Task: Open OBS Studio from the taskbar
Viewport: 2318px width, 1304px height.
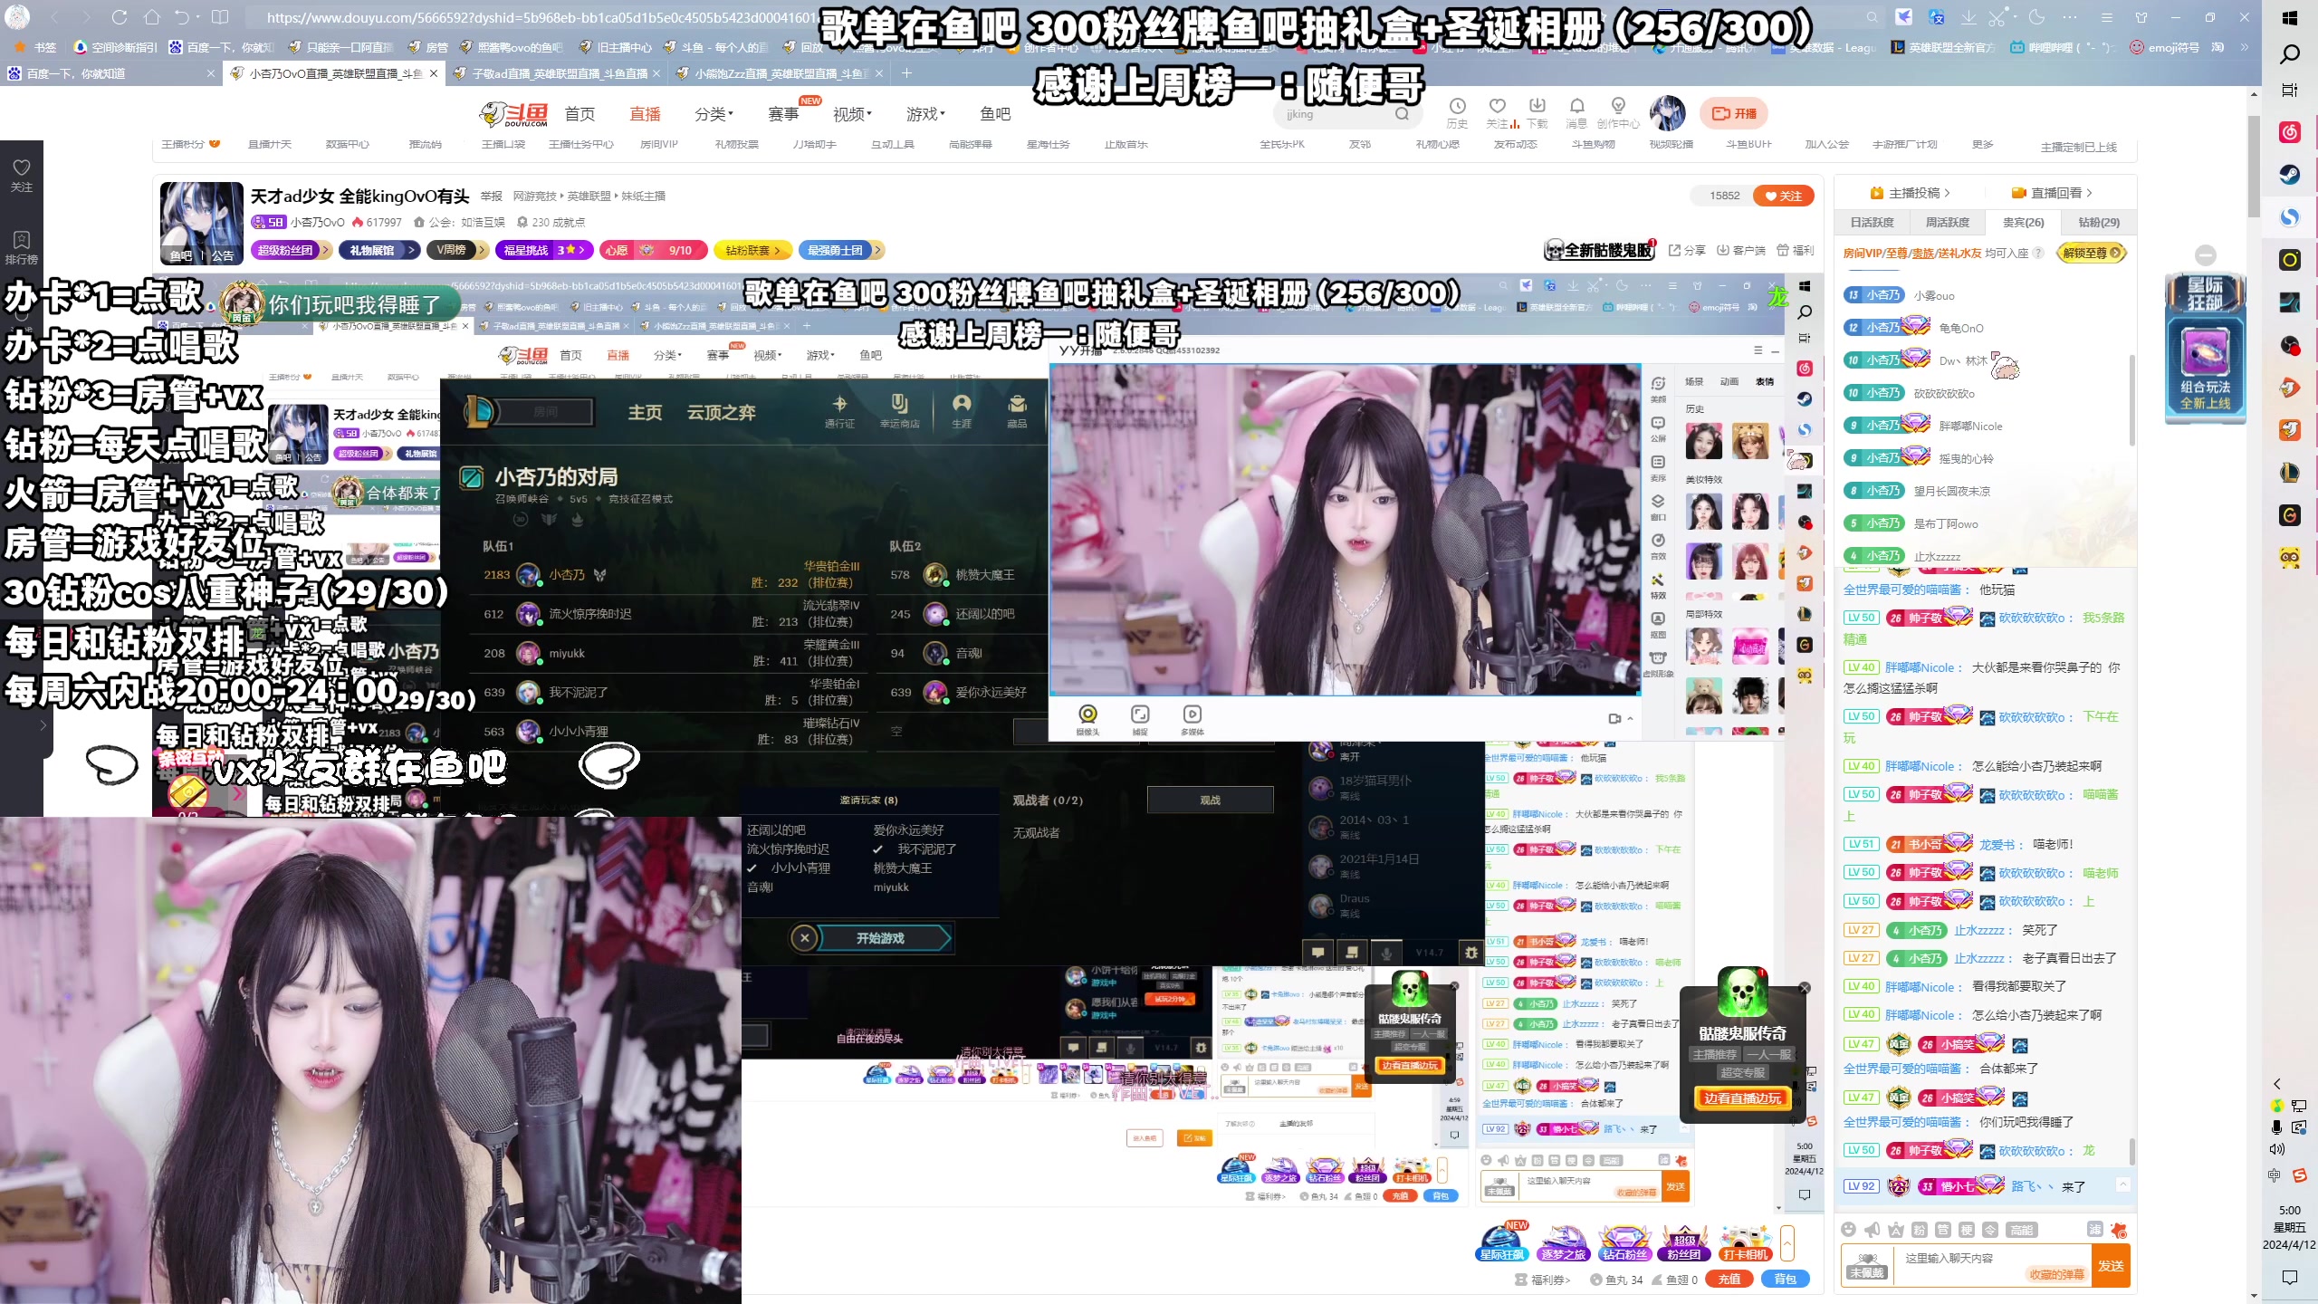Action: pos(2290,345)
